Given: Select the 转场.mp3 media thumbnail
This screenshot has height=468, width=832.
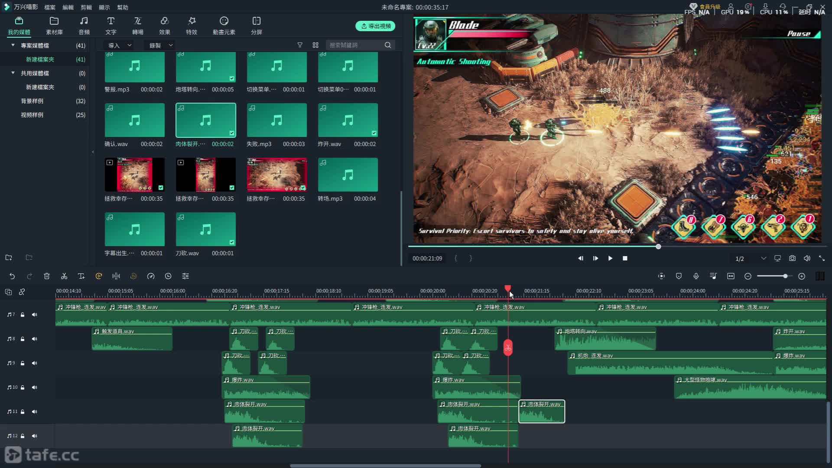Looking at the screenshot, I should [348, 175].
